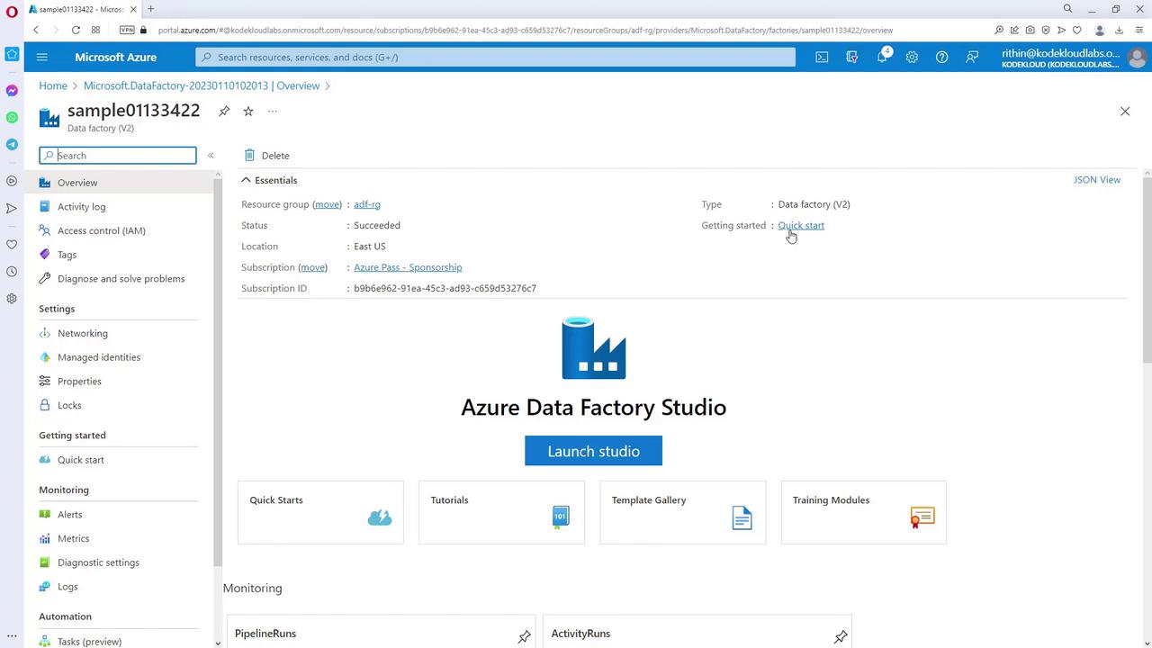
Task: Click the Delete button
Action: click(x=266, y=156)
